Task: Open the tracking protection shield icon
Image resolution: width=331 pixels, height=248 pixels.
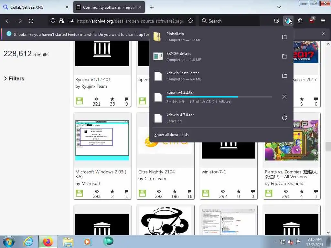Action: pos(53,21)
